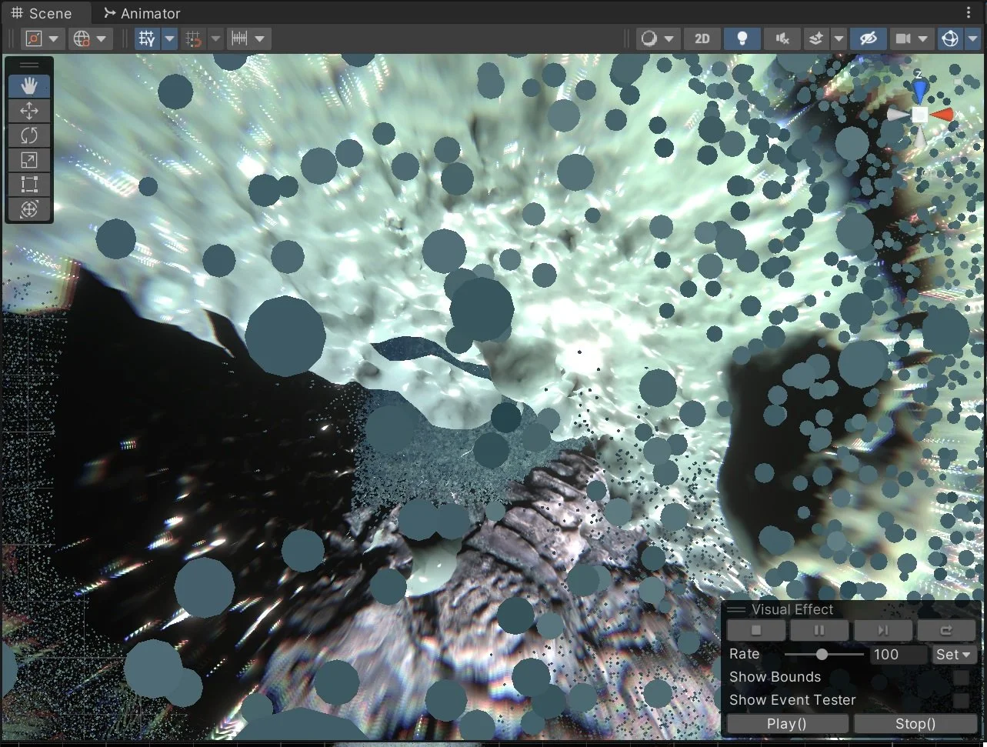This screenshot has width=987, height=747.
Task: Click the Visual Effect overlay header handle
Action: pos(736,610)
